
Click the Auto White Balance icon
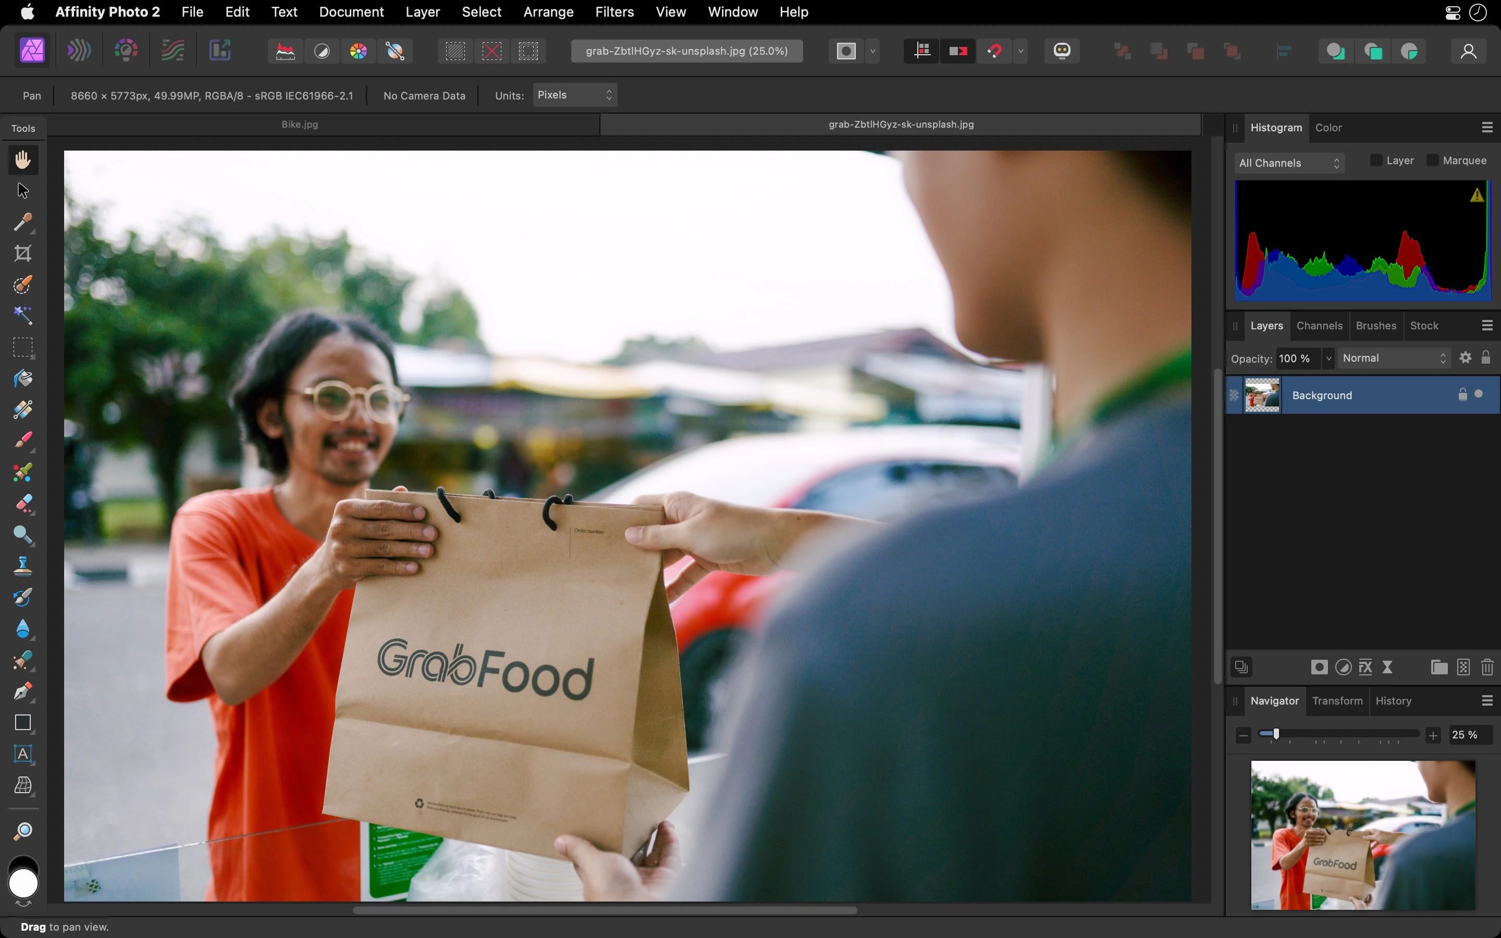coord(395,51)
